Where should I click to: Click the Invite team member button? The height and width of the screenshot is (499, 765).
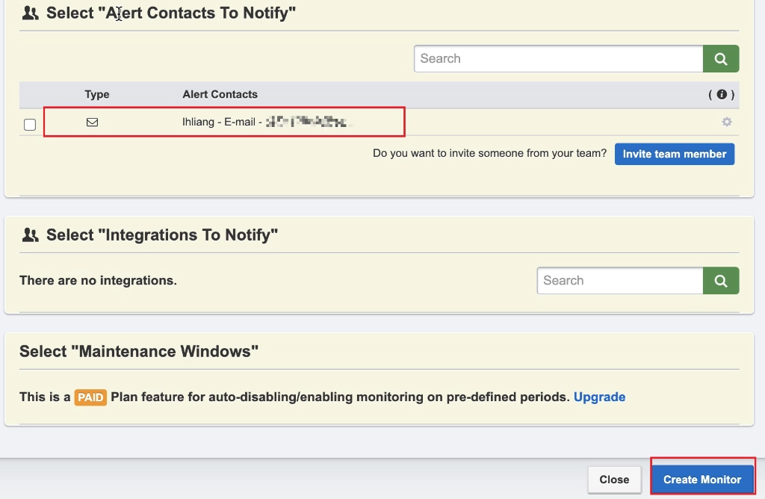[x=674, y=154]
